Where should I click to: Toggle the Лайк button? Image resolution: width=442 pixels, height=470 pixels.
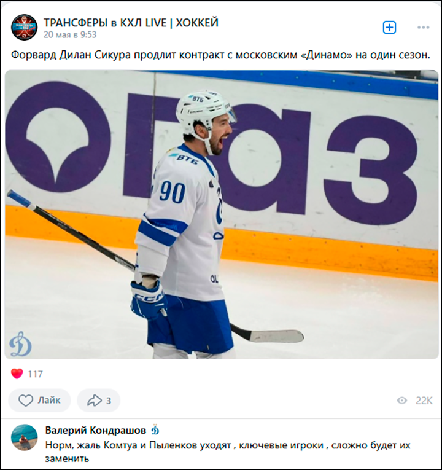39,401
